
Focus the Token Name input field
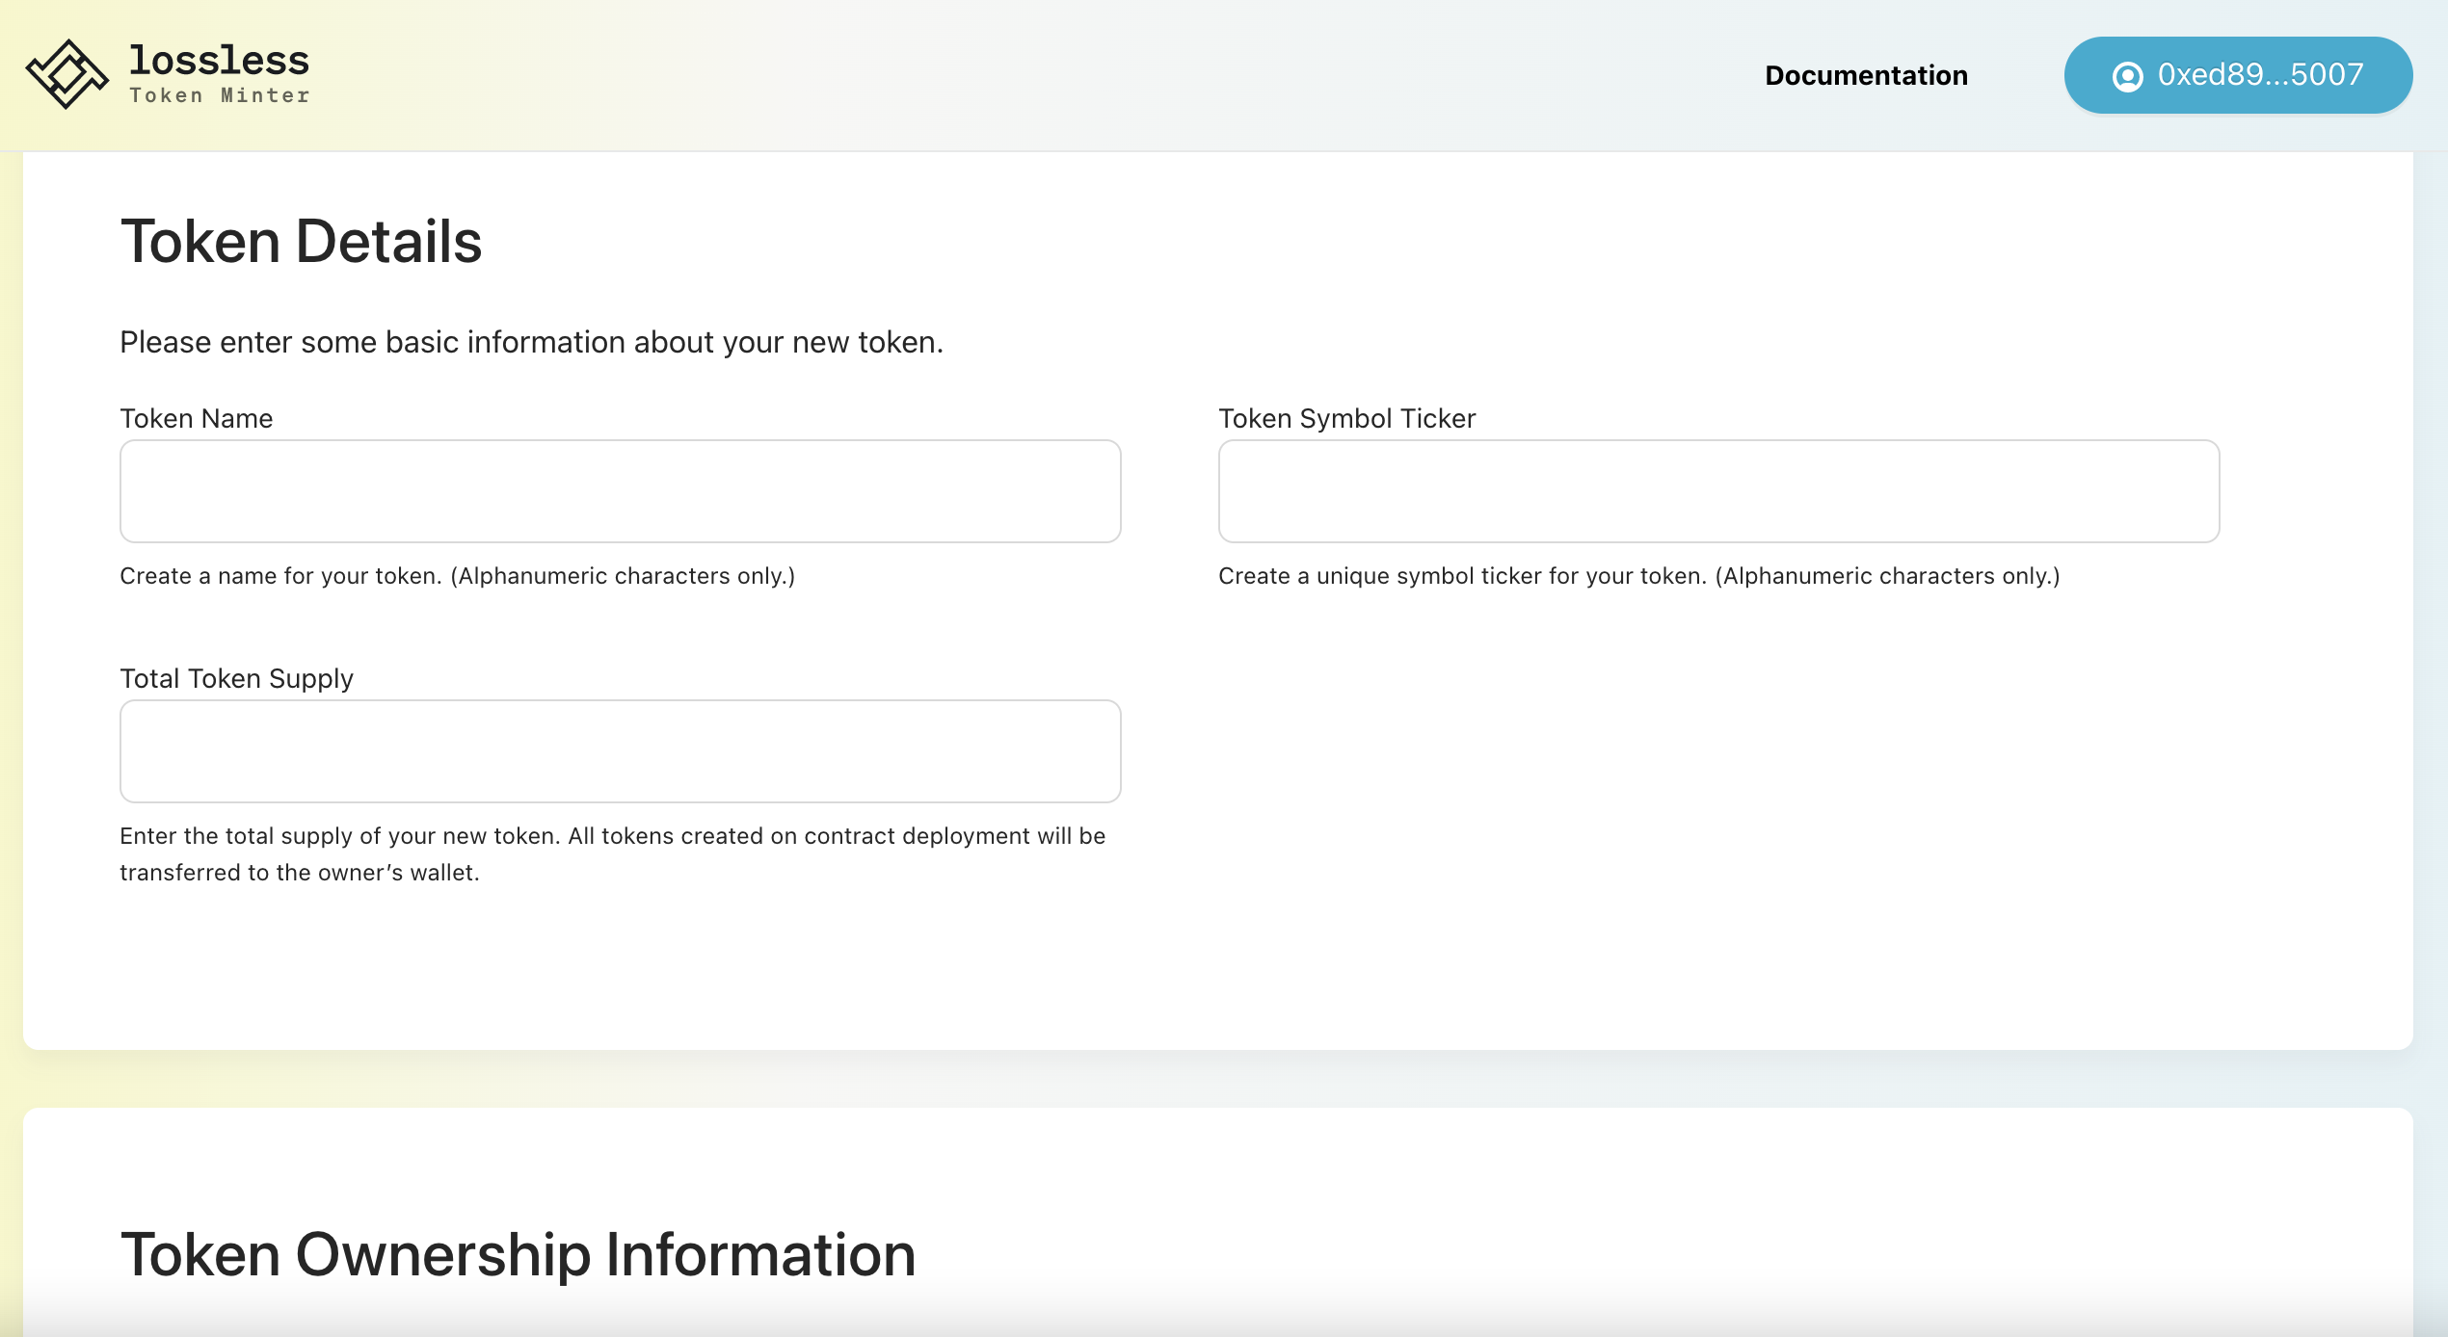pyautogui.click(x=620, y=491)
